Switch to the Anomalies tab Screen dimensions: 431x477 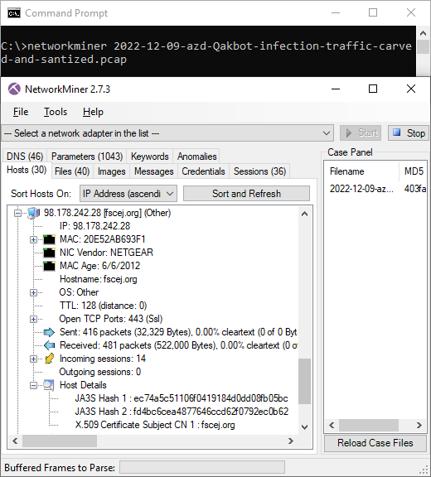click(x=197, y=157)
